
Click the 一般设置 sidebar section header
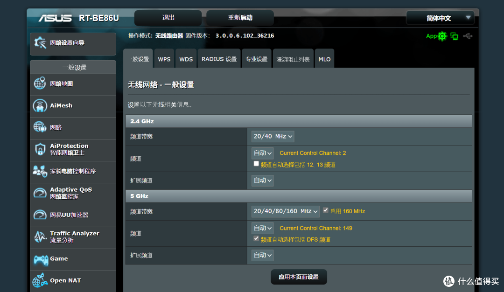73,67
